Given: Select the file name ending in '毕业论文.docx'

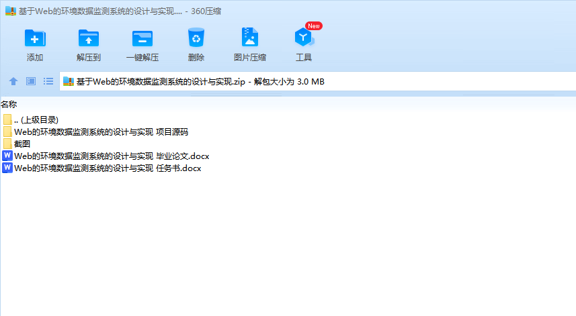Looking at the screenshot, I should [x=112, y=156].
